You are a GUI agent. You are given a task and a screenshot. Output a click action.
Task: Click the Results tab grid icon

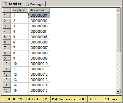pos(5,4)
